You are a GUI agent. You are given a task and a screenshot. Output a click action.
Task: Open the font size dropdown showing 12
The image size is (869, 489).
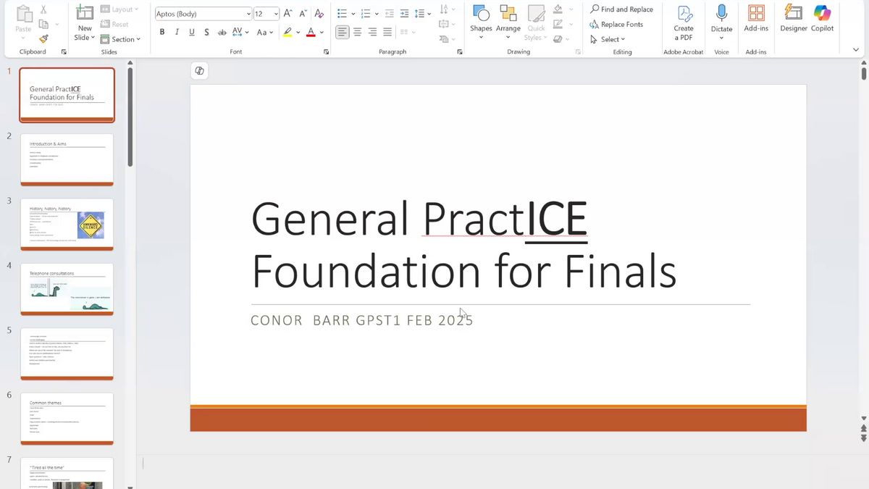(x=276, y=14)
